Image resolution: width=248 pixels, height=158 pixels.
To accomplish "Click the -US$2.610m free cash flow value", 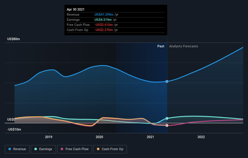I will [104, 25].
